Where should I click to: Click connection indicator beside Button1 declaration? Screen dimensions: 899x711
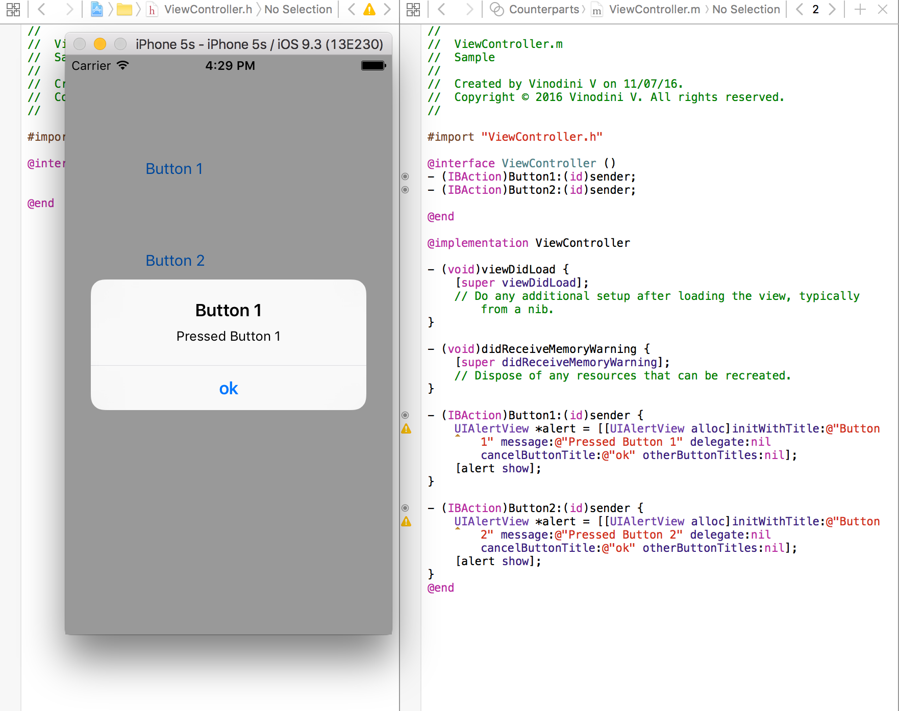pyautogui.click(x=406, y=176)
